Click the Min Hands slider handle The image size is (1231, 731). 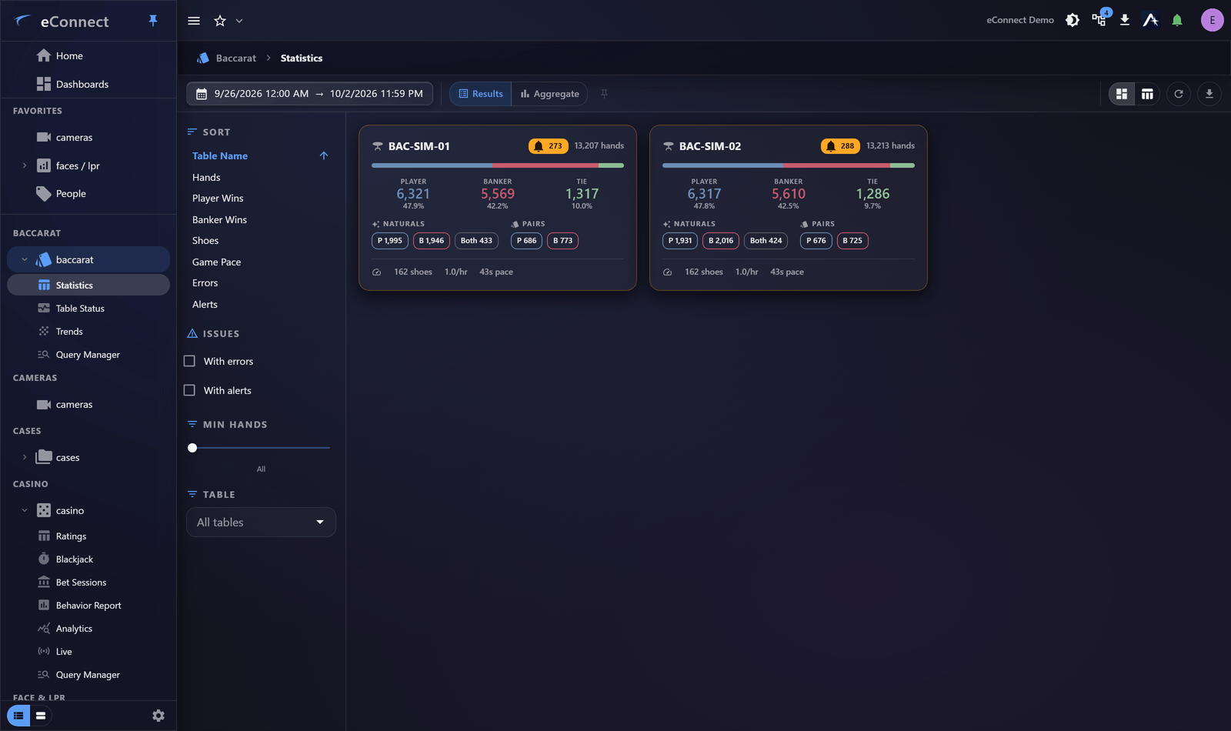coord(192,448)
